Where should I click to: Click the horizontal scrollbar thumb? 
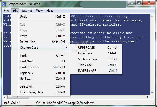point(18,97)
